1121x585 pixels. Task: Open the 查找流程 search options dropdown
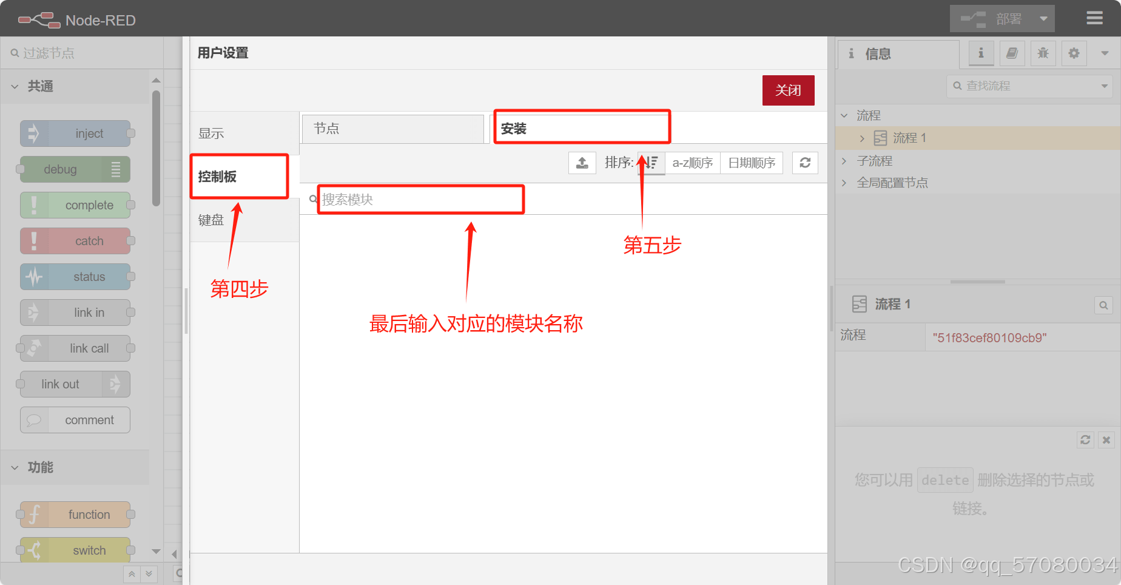[x=1104, y=86]
